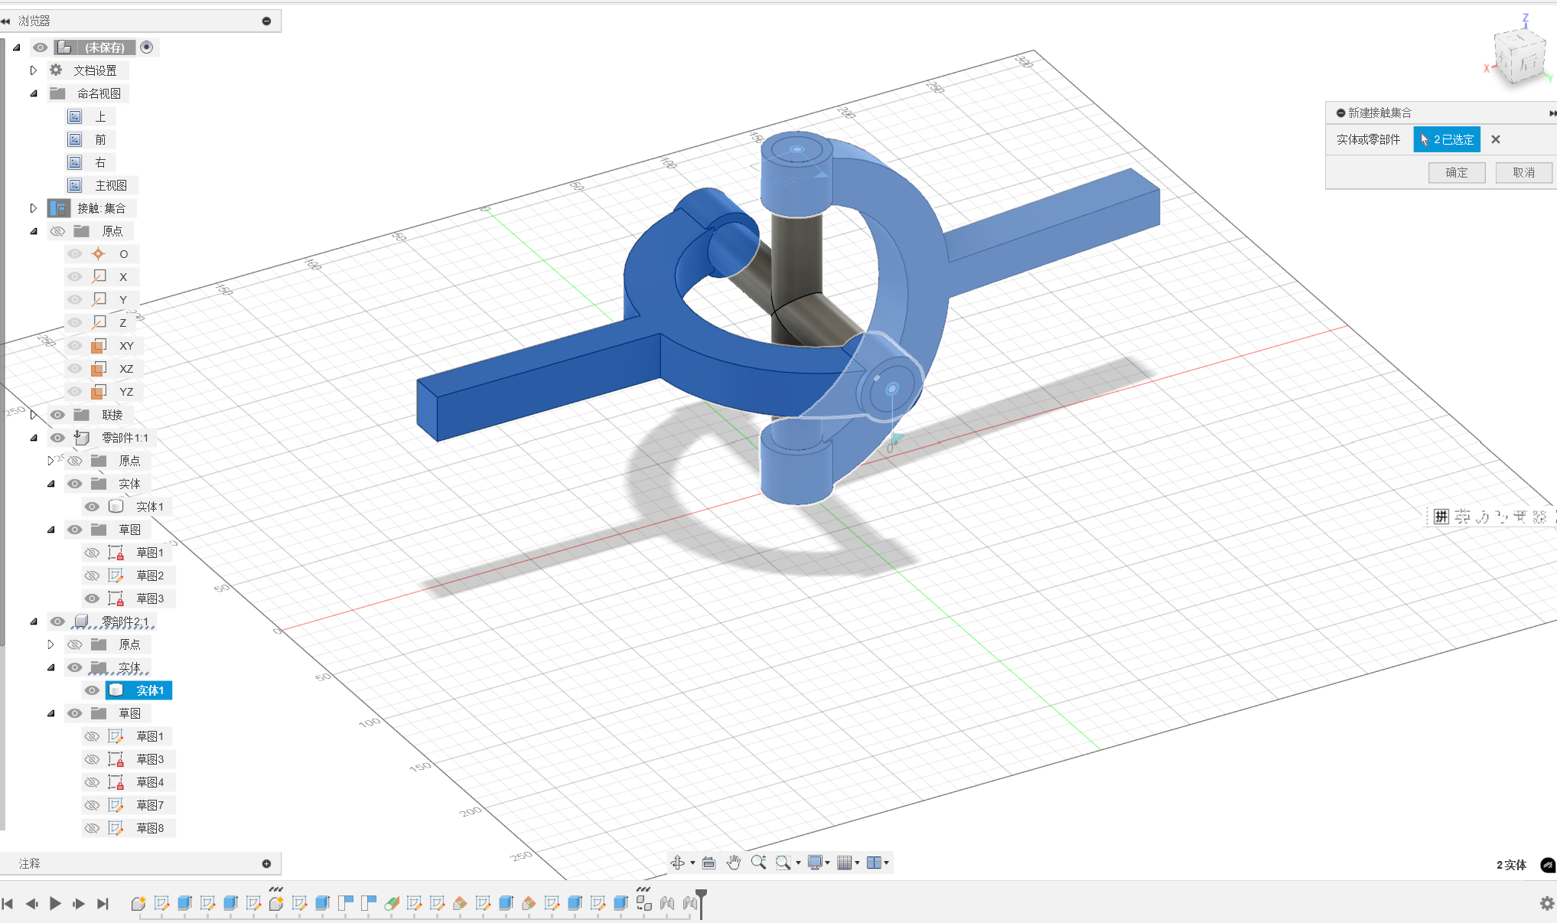Screen dimensions: 1557x923
Task: Open the Orbit tool dropdown arrow
Action: (x=692, y=863)
